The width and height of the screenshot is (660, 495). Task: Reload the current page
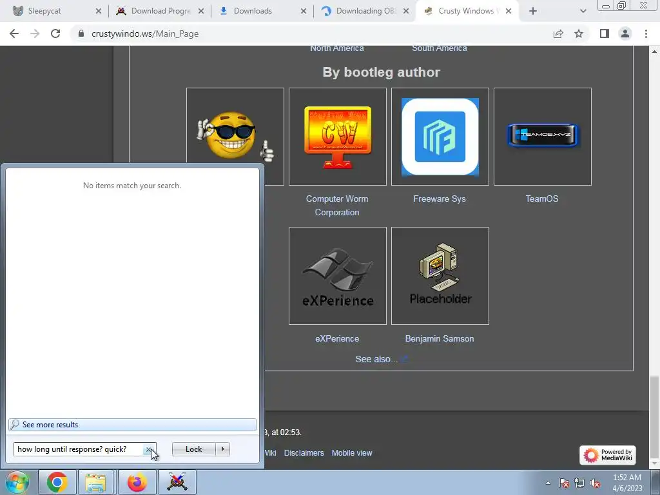[x=55, y=34]
